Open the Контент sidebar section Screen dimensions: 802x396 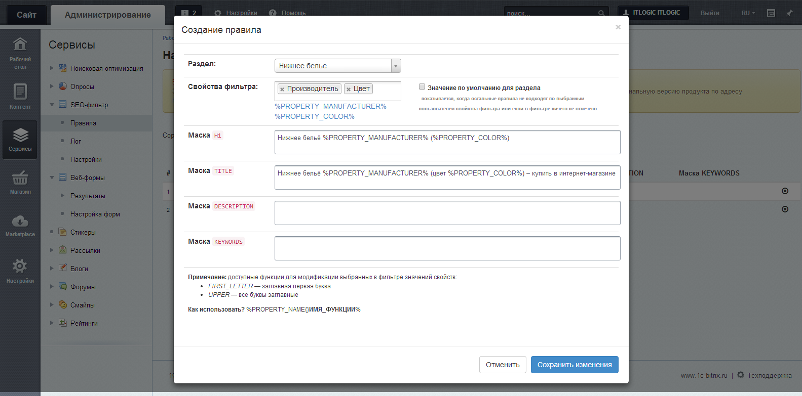pos(20,96)
